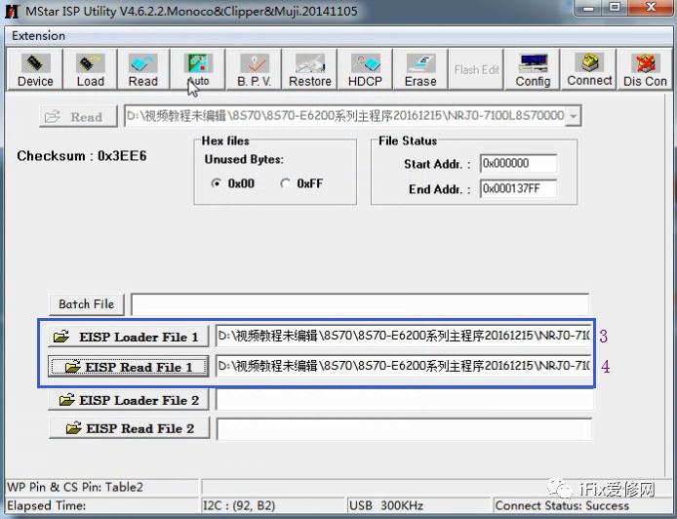Click the EISP Loader File 2 path field
The height and width of the screenshot is (519, 677).
click(404, 400)
